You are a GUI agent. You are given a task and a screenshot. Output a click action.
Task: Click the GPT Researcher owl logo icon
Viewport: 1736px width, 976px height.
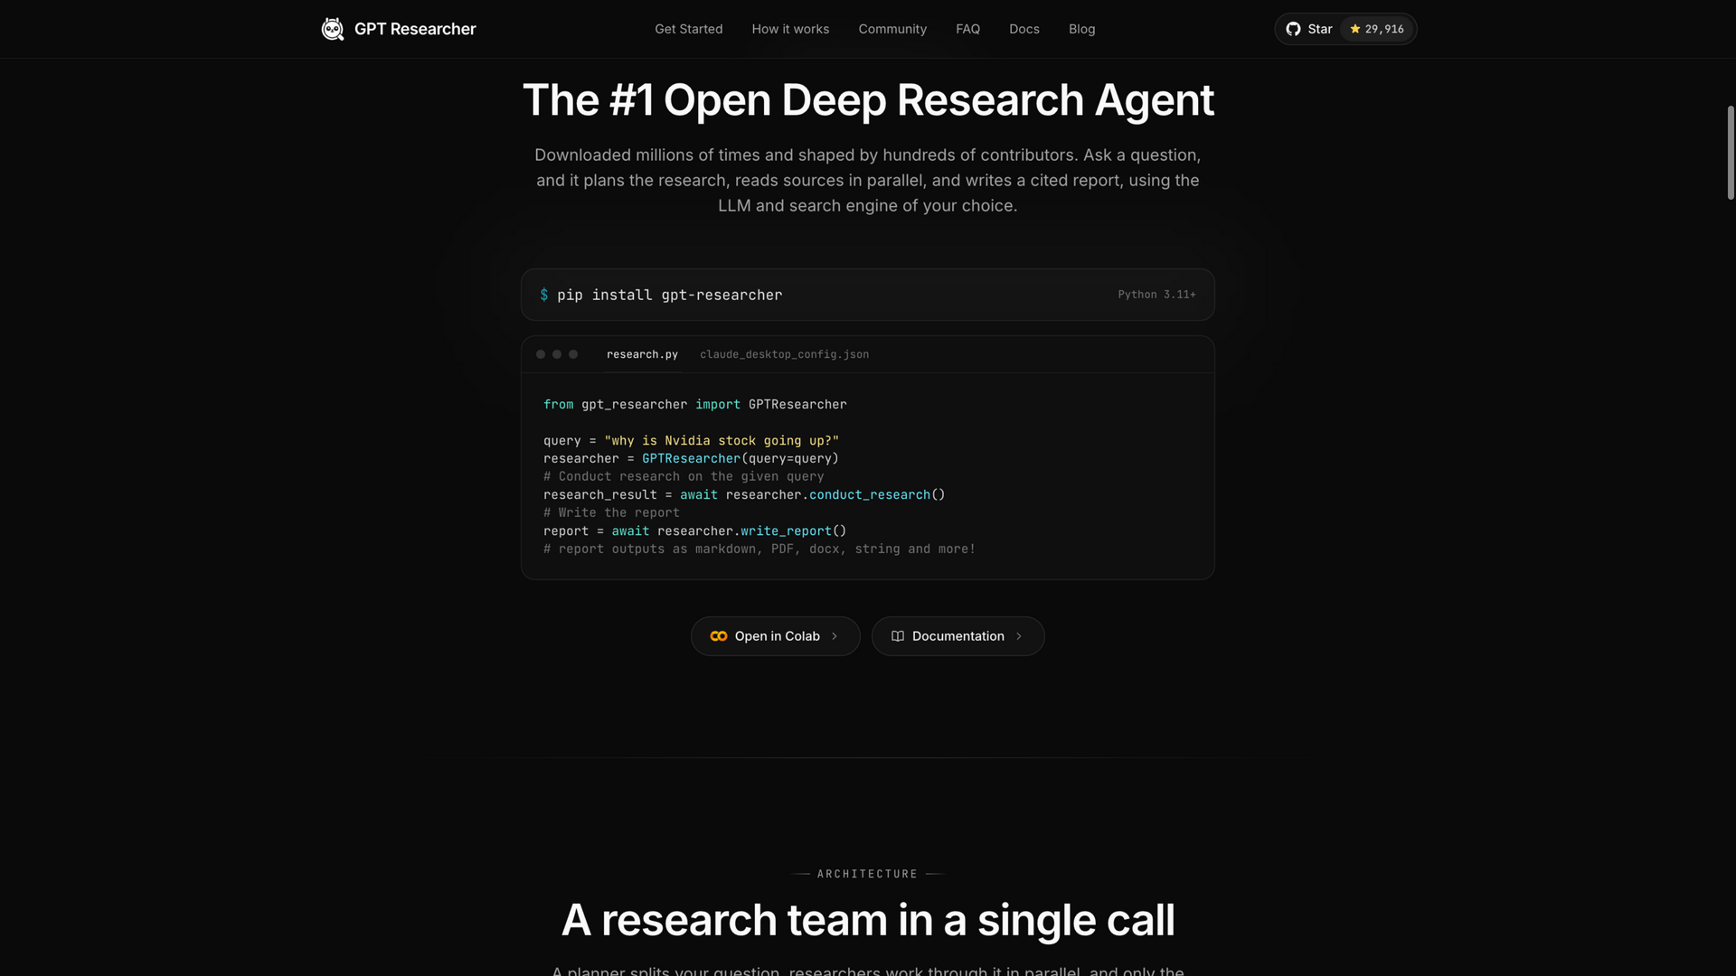[333, 29]
